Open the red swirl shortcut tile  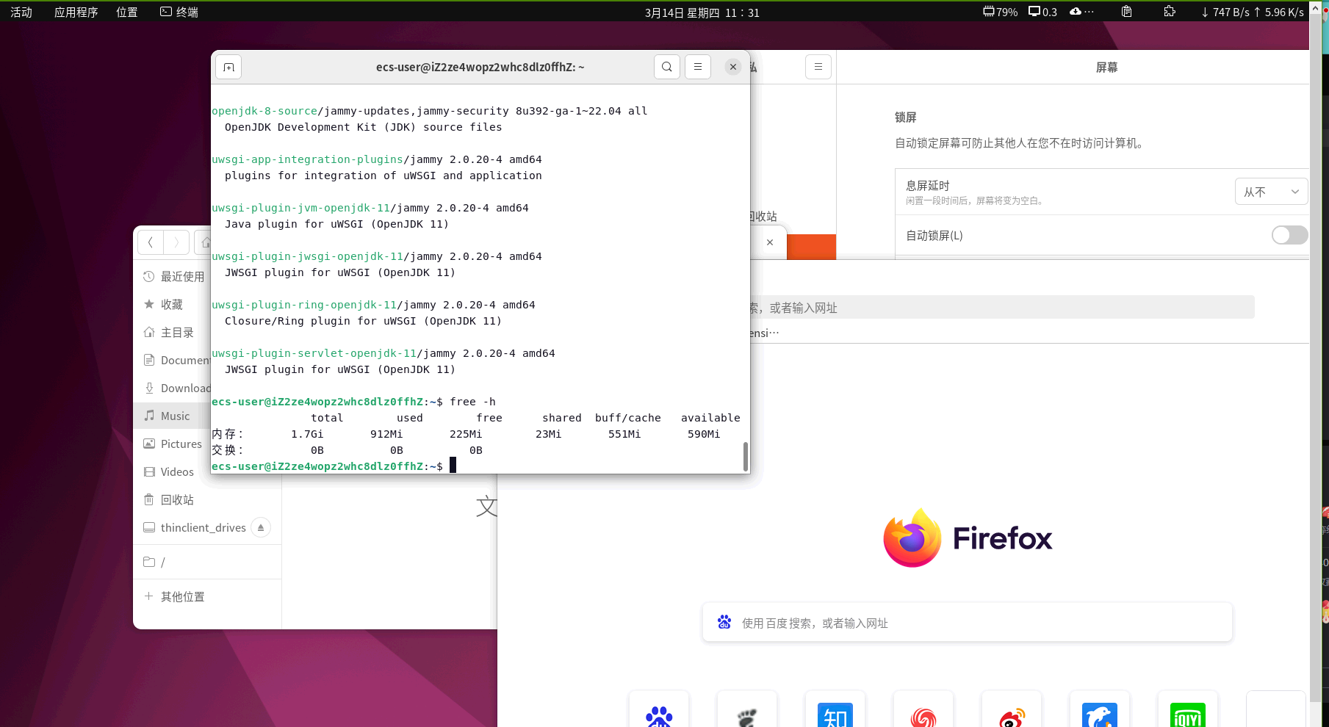click(923, 709)
